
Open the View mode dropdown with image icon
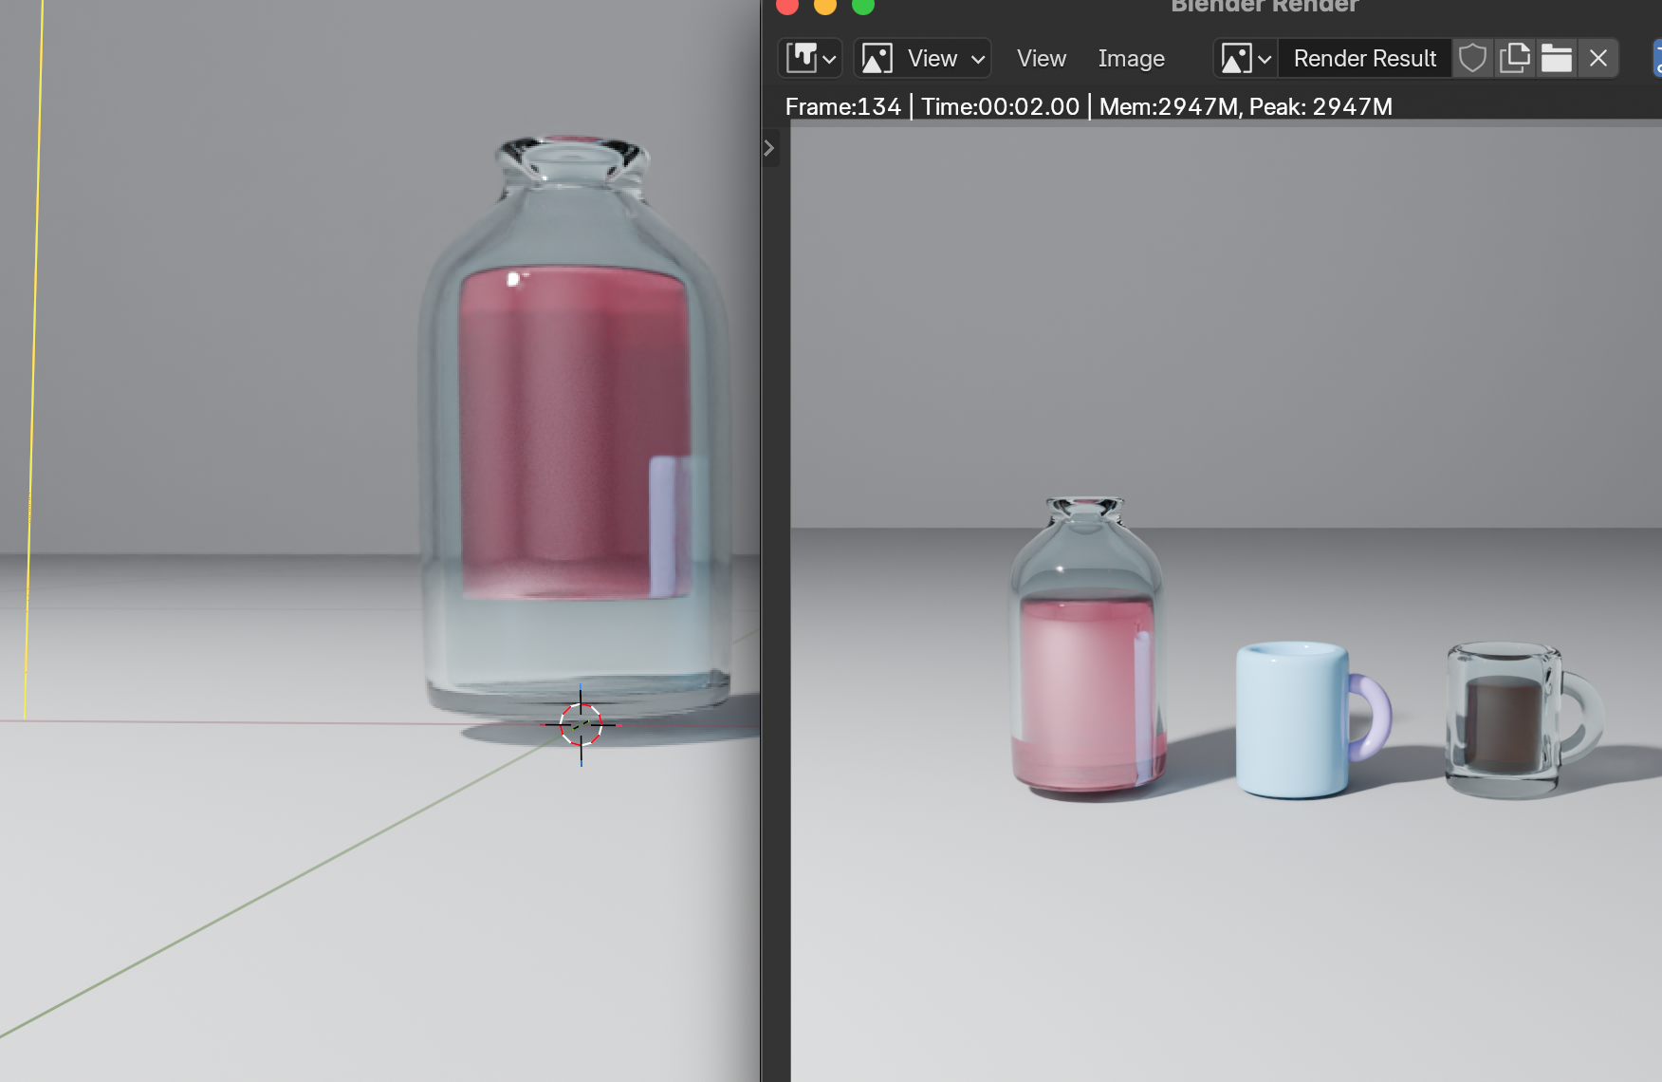(x=922, y=58)
